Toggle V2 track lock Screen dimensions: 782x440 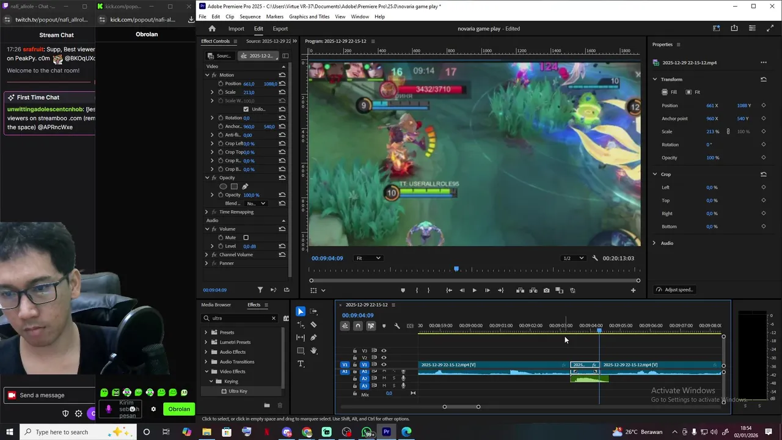pyautogui.click(x=355, y=358)
